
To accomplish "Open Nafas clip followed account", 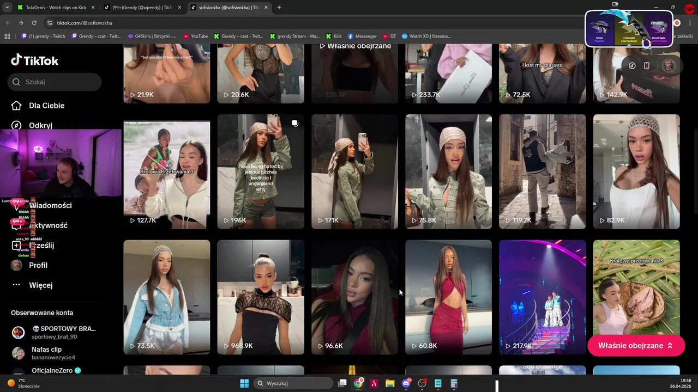I will [x=55, y=353].
